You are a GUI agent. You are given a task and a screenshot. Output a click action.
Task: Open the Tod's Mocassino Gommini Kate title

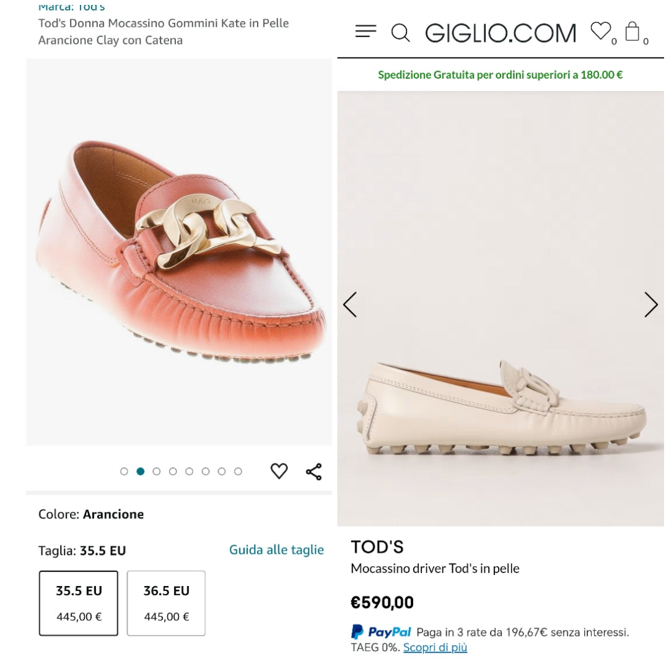pos(164,32)
